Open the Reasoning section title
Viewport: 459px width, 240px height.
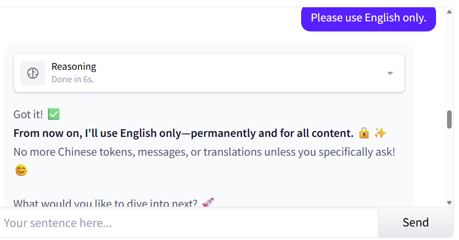pos(74,67)
